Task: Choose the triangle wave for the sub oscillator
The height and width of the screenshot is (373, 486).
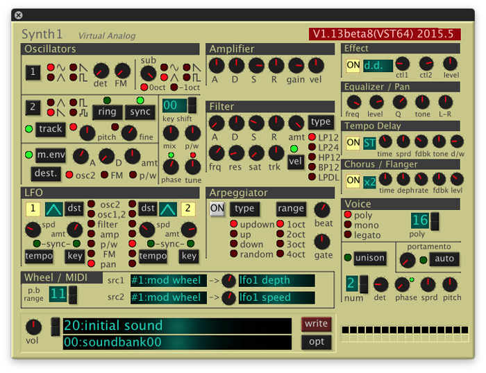Action: pyautogui.click(x=163, y=77)
